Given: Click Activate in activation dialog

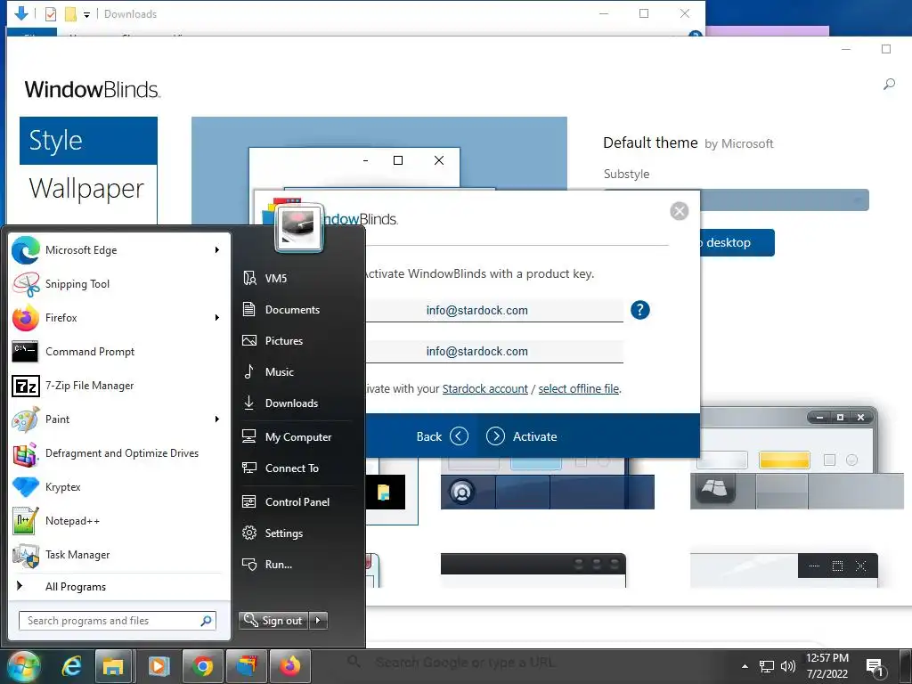Looking at the screenshot, I should [522, 436].
